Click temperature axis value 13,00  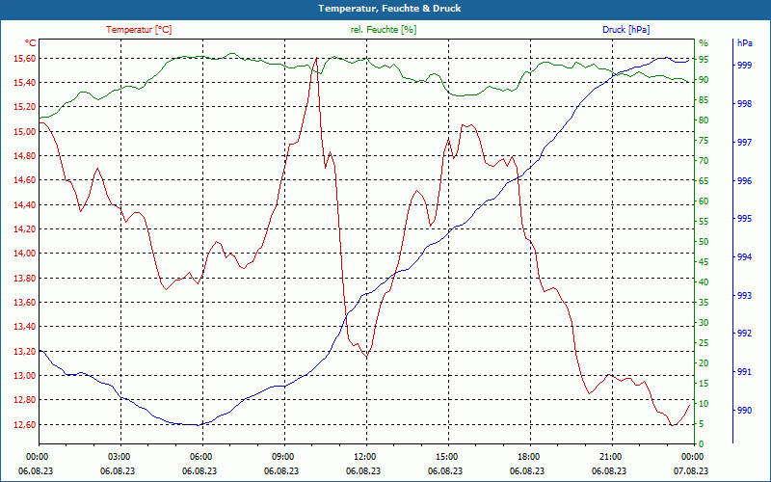[25, 376]
